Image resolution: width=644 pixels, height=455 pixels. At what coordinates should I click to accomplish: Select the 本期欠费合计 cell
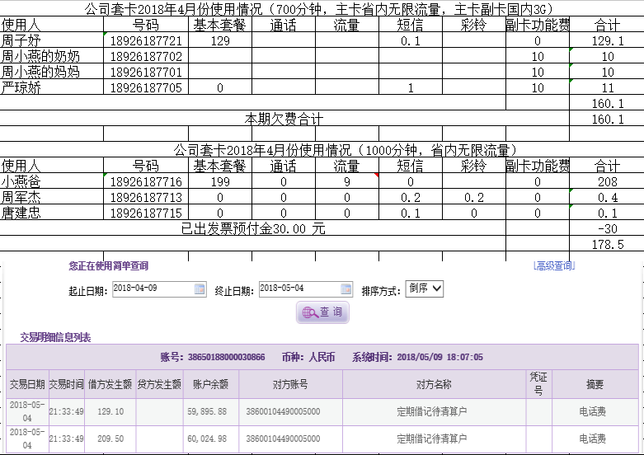pyautogui.click(x=284, y=119)
